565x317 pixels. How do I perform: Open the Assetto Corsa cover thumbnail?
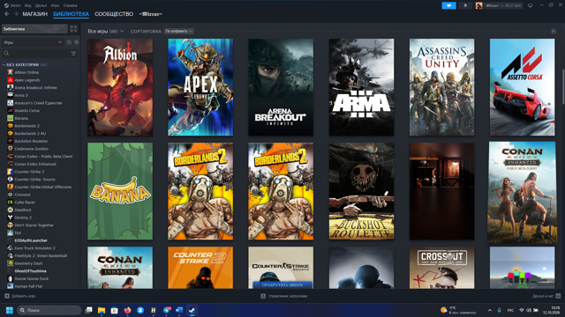(522, 87)
